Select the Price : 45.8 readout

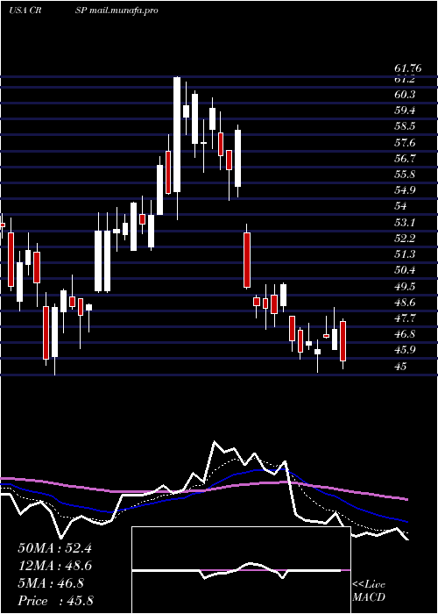coord(55,601)
